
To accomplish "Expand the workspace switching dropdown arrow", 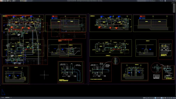I will click(167, 98).
